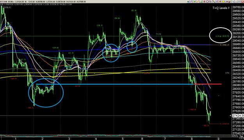244x140 pixels.
Task: Click the red square icon at toolbar end
Action: (242, 2)
